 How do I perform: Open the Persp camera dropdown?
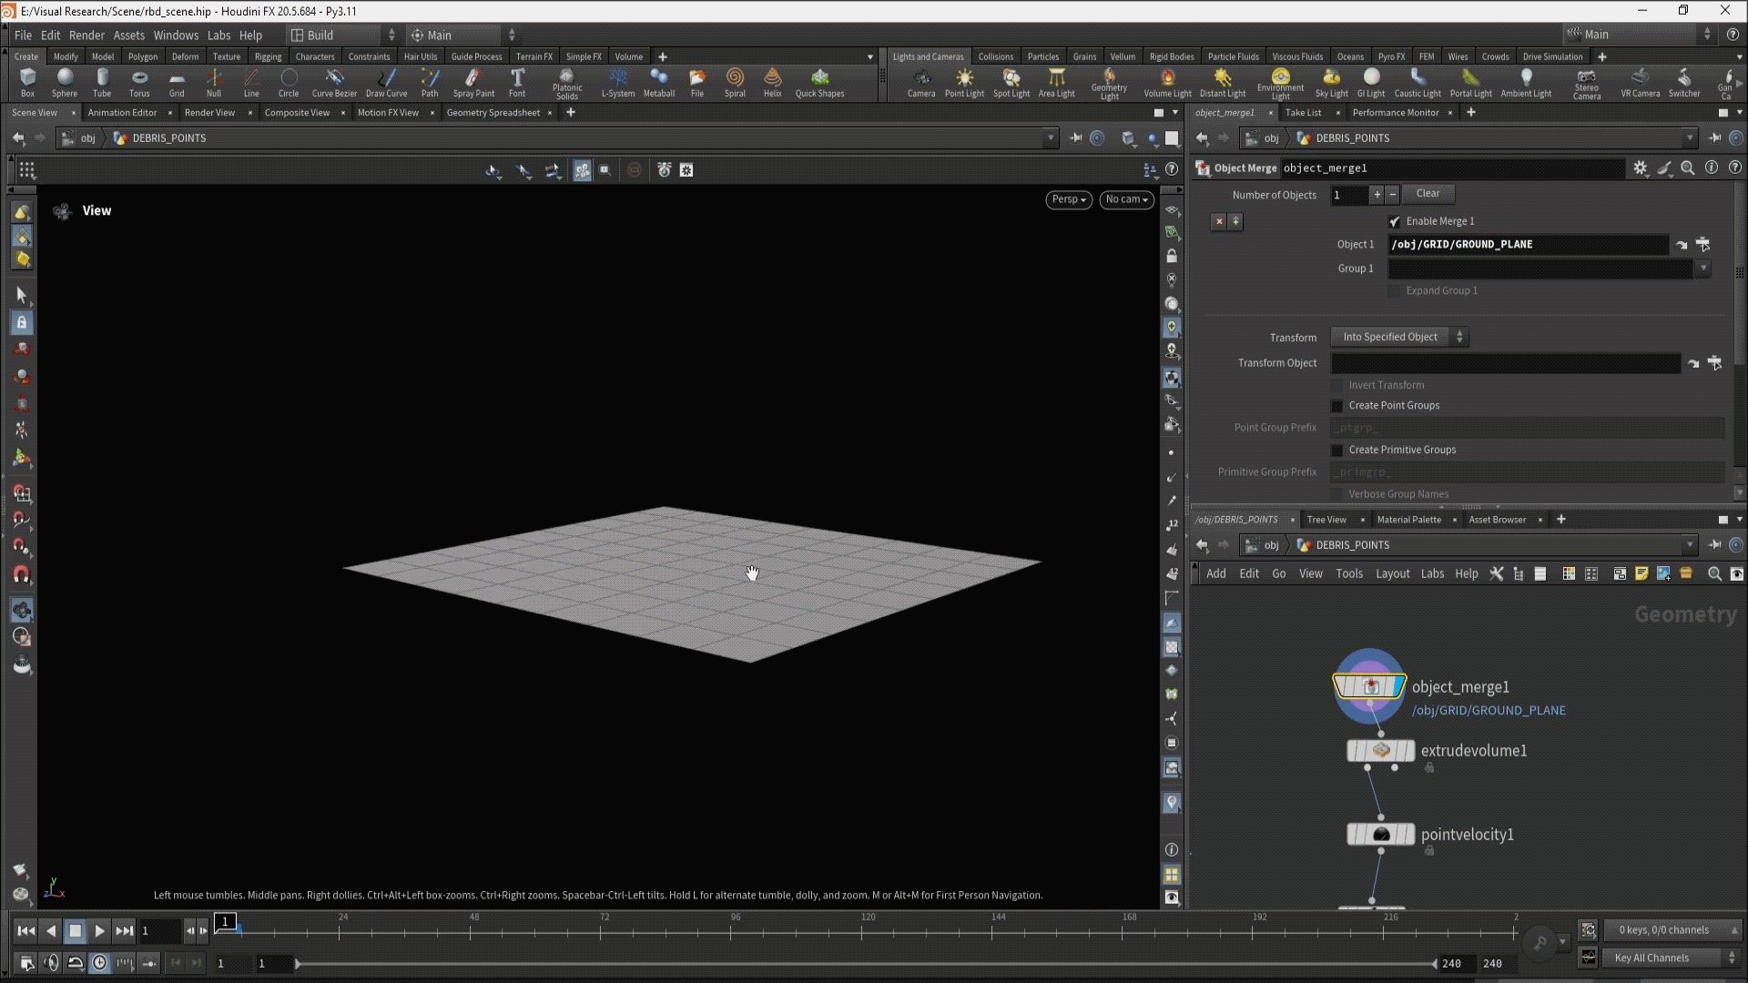[x=1068, y=199]
